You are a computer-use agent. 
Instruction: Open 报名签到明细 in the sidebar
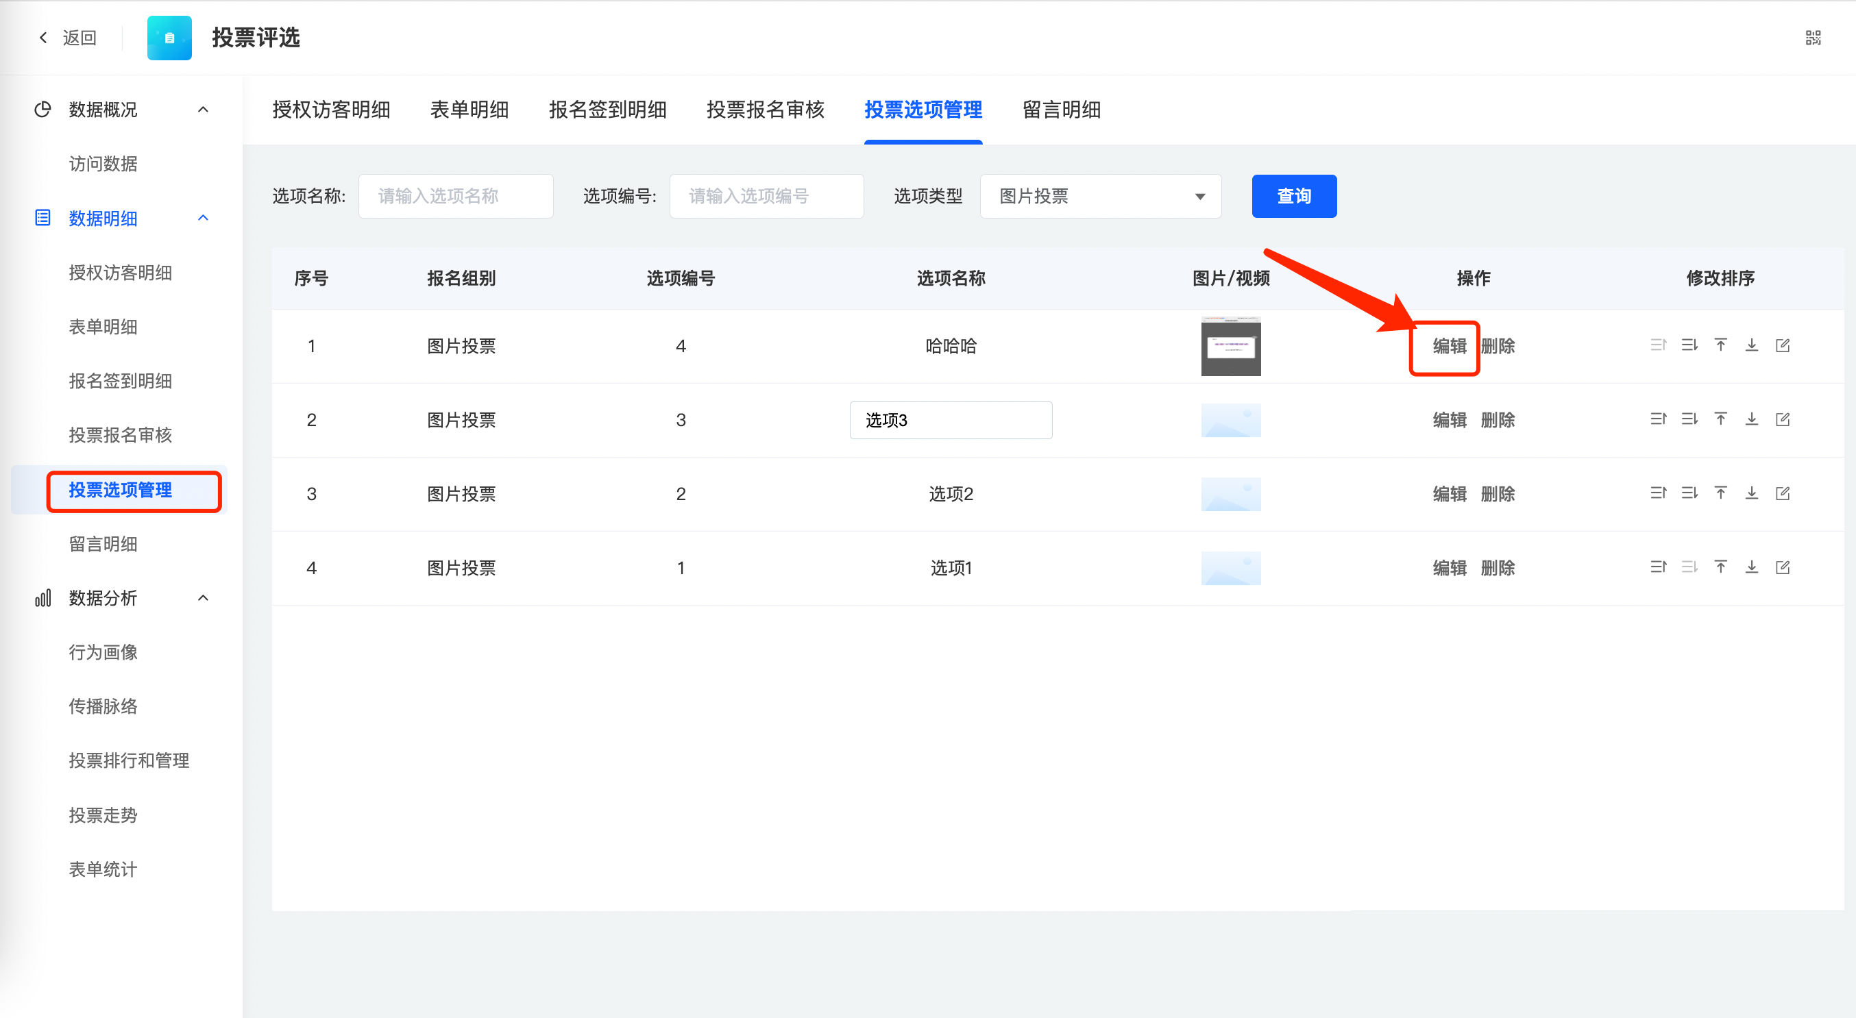pyautogui.click(x=121, y=381)
